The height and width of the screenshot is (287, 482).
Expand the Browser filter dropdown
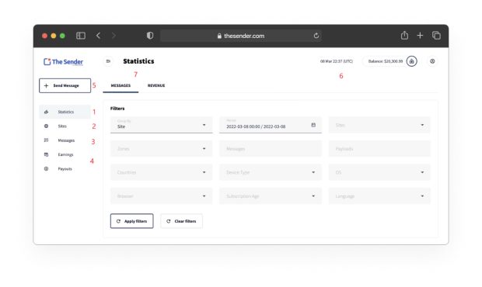tap(162, 196)
